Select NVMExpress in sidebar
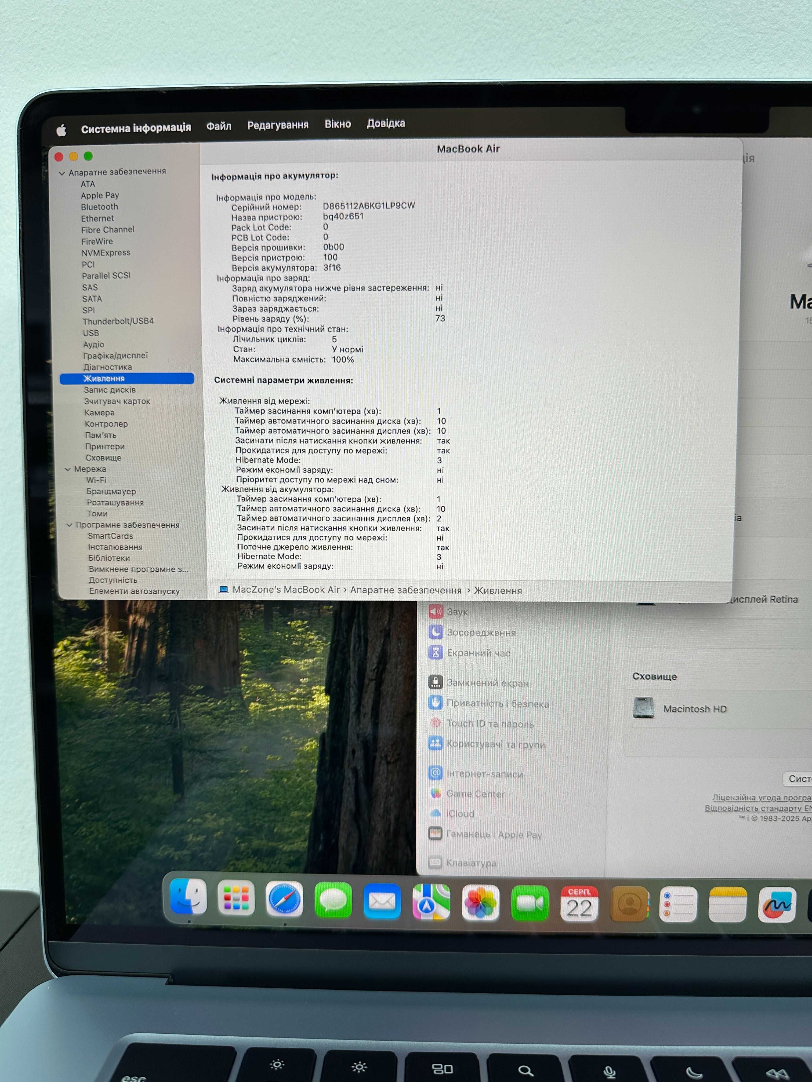This screenshot has width=812, height=1082. [x=106, y=253]
